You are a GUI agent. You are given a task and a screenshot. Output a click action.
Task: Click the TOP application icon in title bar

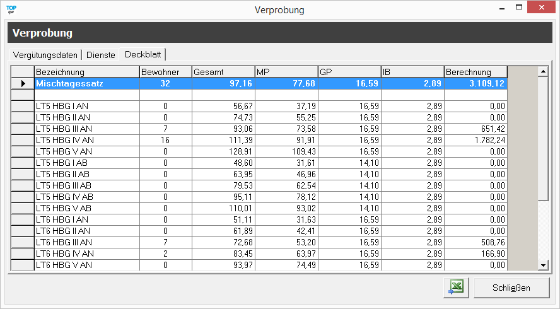click(11, 9)
